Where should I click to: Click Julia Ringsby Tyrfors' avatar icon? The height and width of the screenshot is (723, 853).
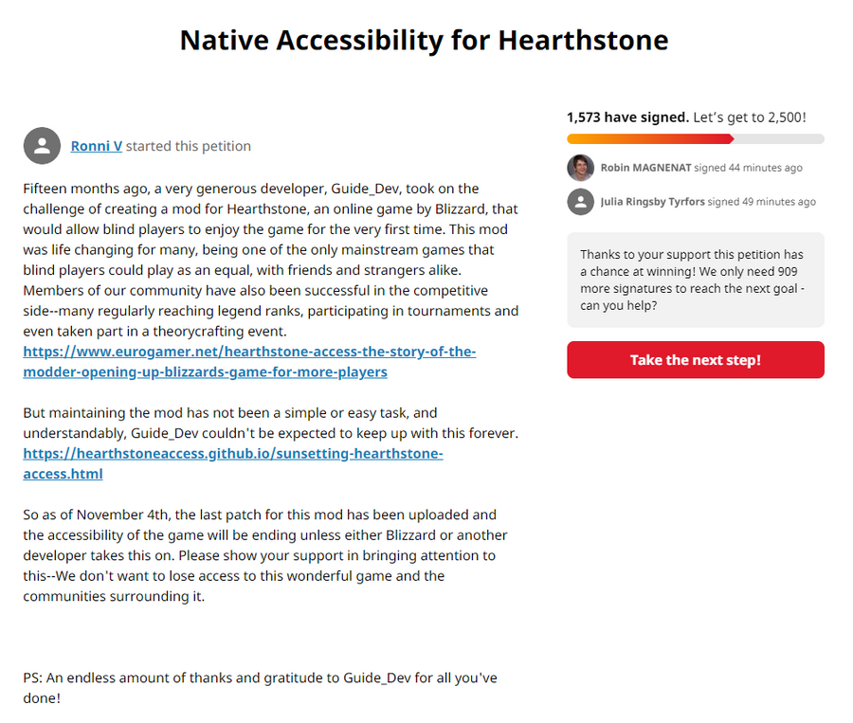pyautogui.click(x=580, y=202)
